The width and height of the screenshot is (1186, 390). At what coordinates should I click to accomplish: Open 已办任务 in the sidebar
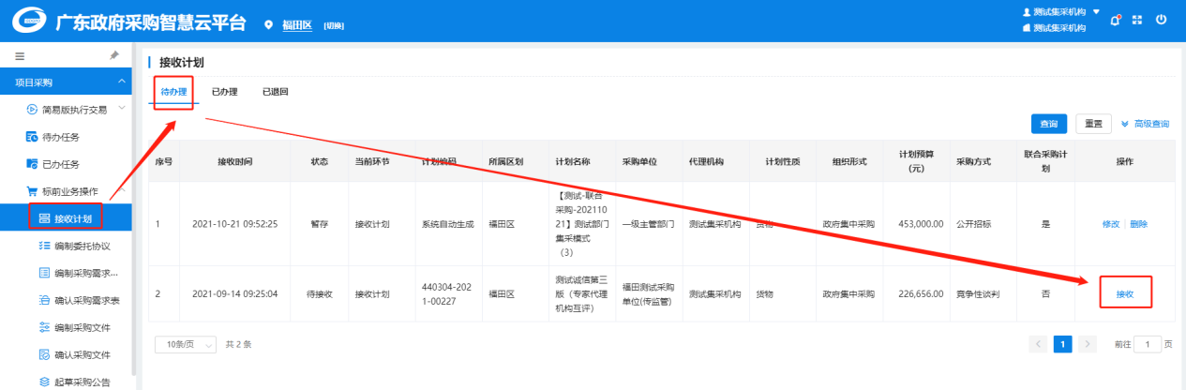(x=60, y=164)
